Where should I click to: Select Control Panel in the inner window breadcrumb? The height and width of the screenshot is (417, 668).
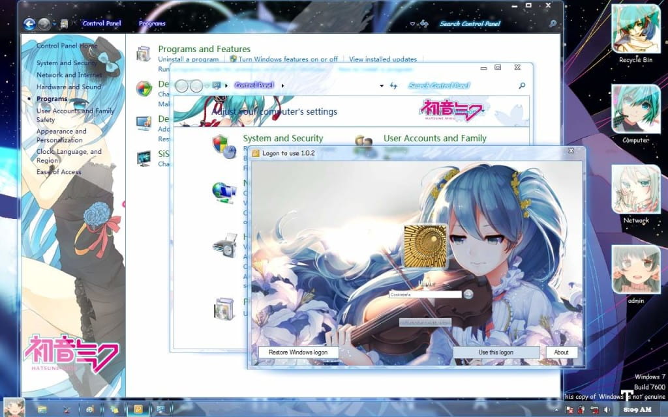(x=254, y=85)
